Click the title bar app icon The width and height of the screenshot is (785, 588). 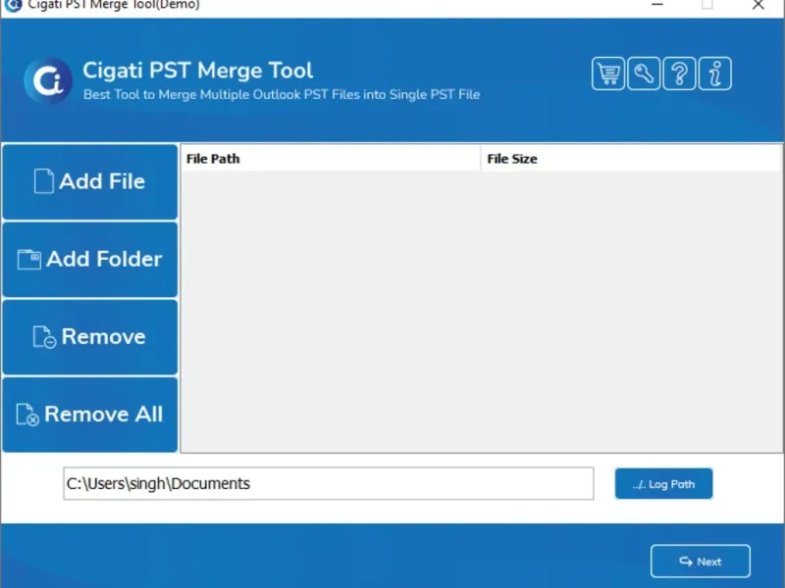pyautogui.click(x=14, y=5)
